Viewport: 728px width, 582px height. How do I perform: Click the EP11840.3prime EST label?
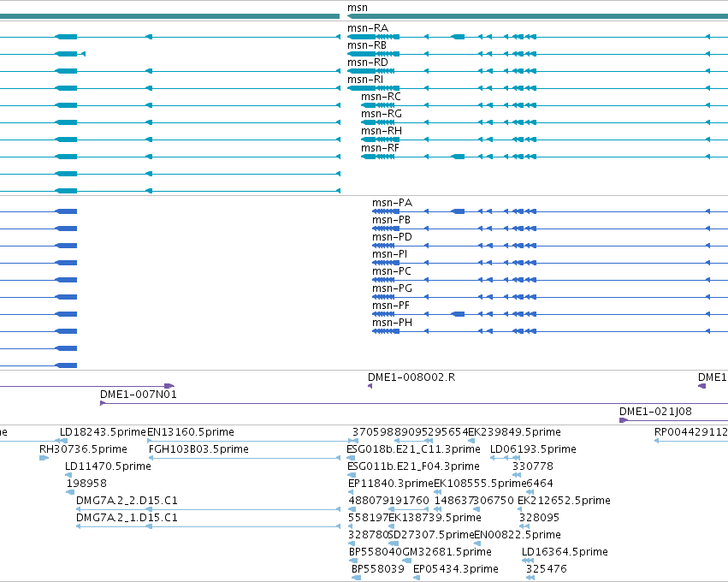pyautogui.click(x=390, y=484)
